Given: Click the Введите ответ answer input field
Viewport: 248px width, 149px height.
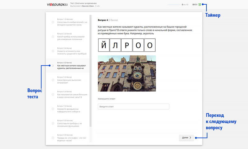Looking at the screenshot, I should [x=134, y=107].
